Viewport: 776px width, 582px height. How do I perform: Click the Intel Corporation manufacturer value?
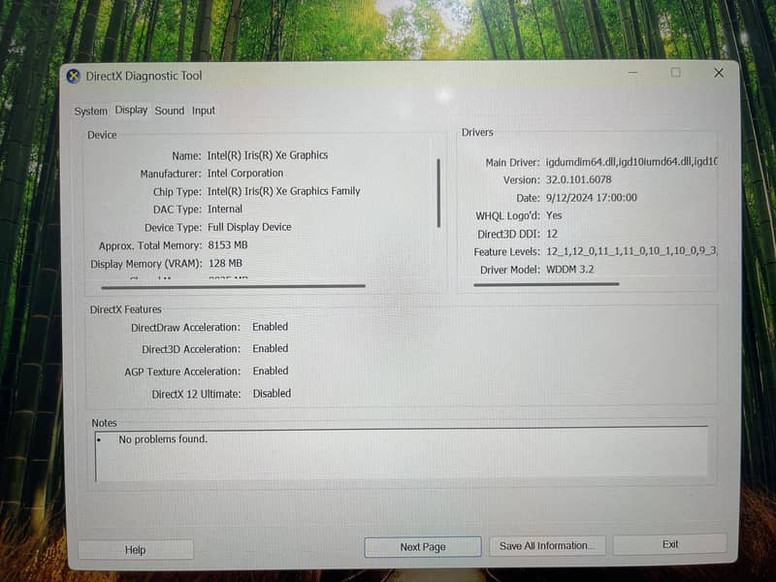pyautogui.click(x=245, y=174)
